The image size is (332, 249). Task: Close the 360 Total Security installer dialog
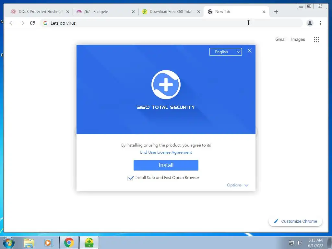point(250,51)
